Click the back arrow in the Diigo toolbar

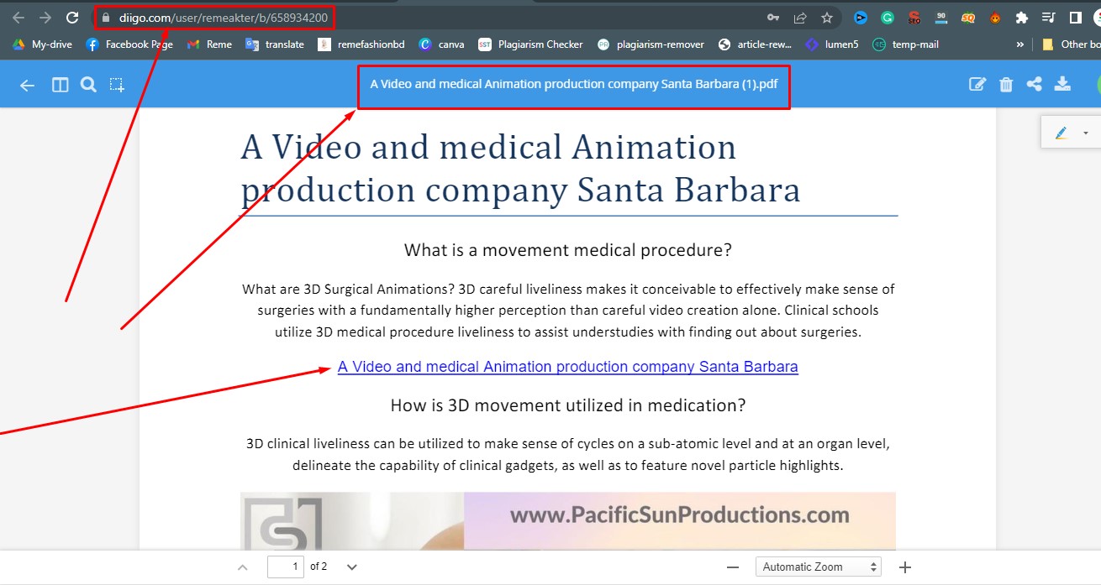pos(26,84)
